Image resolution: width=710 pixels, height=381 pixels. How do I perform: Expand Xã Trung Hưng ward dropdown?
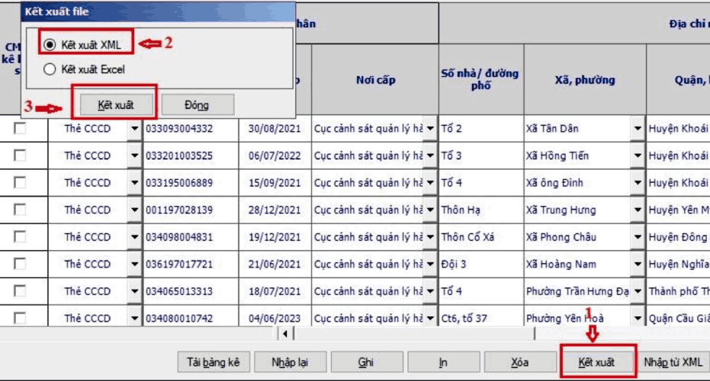click(638, 210)
